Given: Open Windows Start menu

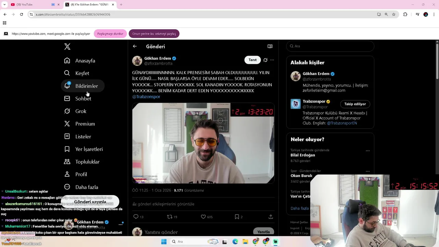Looking at the screenshot, I should (164, 242).
